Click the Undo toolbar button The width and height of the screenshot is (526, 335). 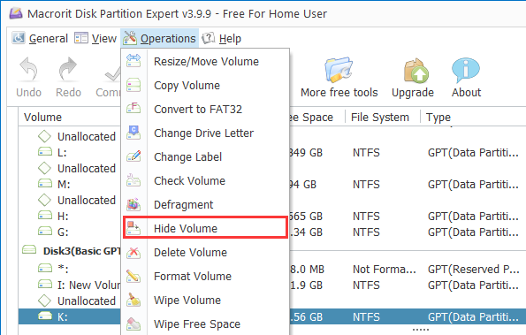pyautogui.click(x=28, y=77)
